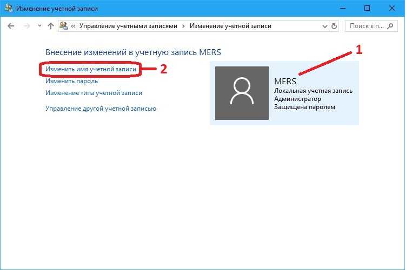The height and width of the screenshot is (270, 405).
Task: Click heading 'Внесение изменений в учетную запись MERS'
Action: coord(133,52)
